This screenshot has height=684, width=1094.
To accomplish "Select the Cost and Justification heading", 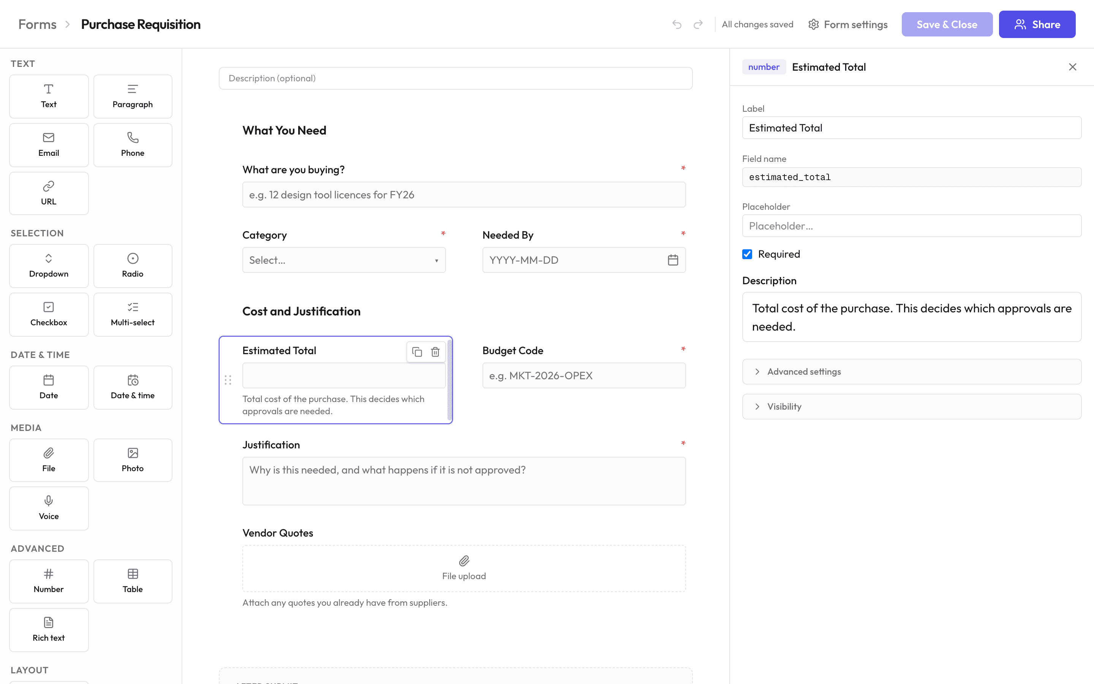I will (302, 311).
